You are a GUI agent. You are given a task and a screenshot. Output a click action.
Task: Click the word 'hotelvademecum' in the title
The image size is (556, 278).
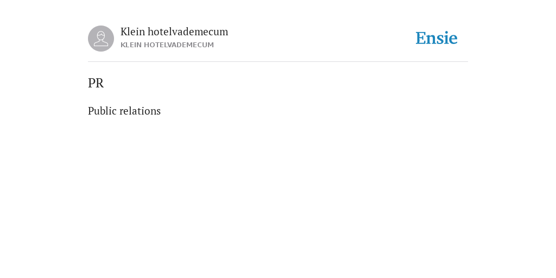tap(188, 32)
